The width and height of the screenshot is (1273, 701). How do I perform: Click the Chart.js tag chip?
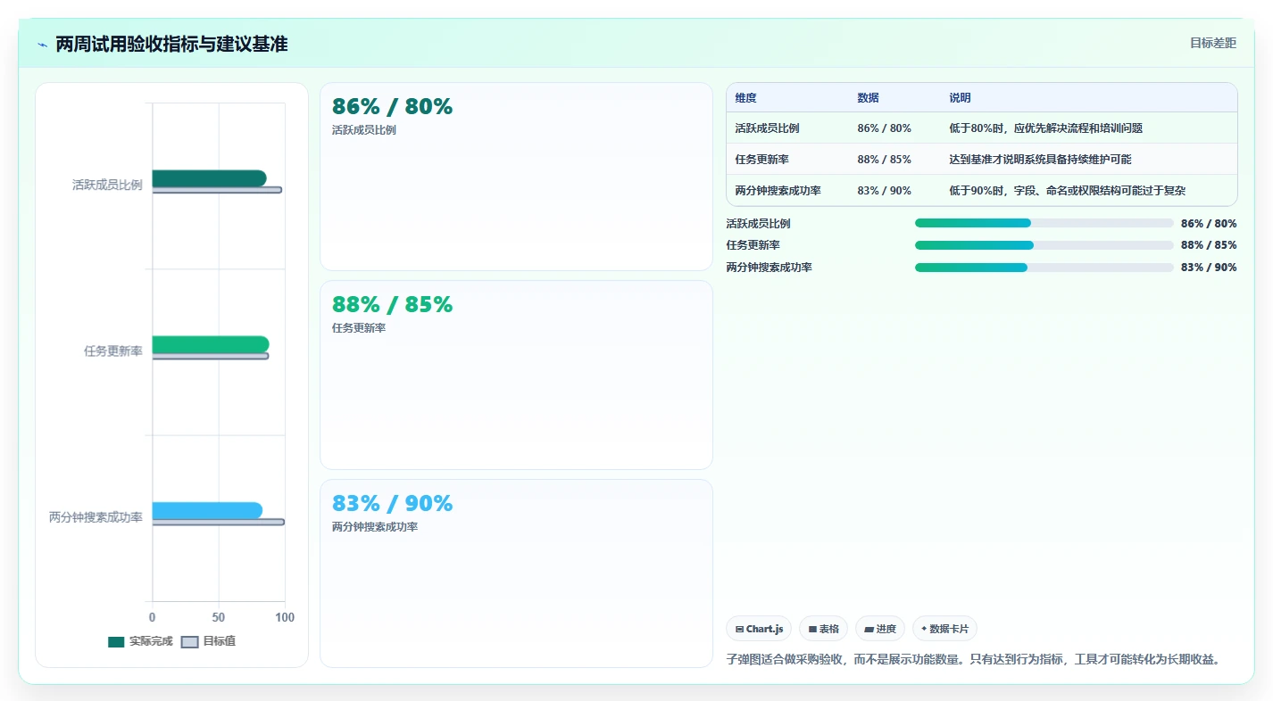tap(759, 629)
